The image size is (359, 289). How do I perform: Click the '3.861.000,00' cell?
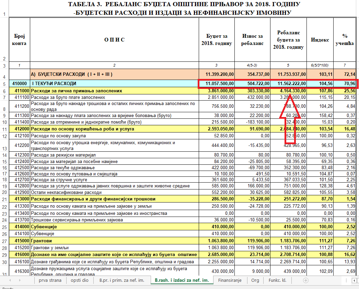pos(217,91)
